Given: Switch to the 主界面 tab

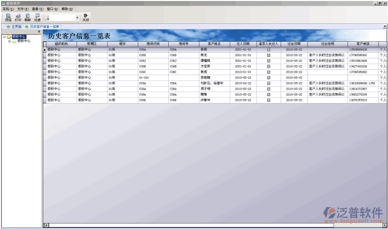Looking at the screenshot, I should click(x=14, y=26).
